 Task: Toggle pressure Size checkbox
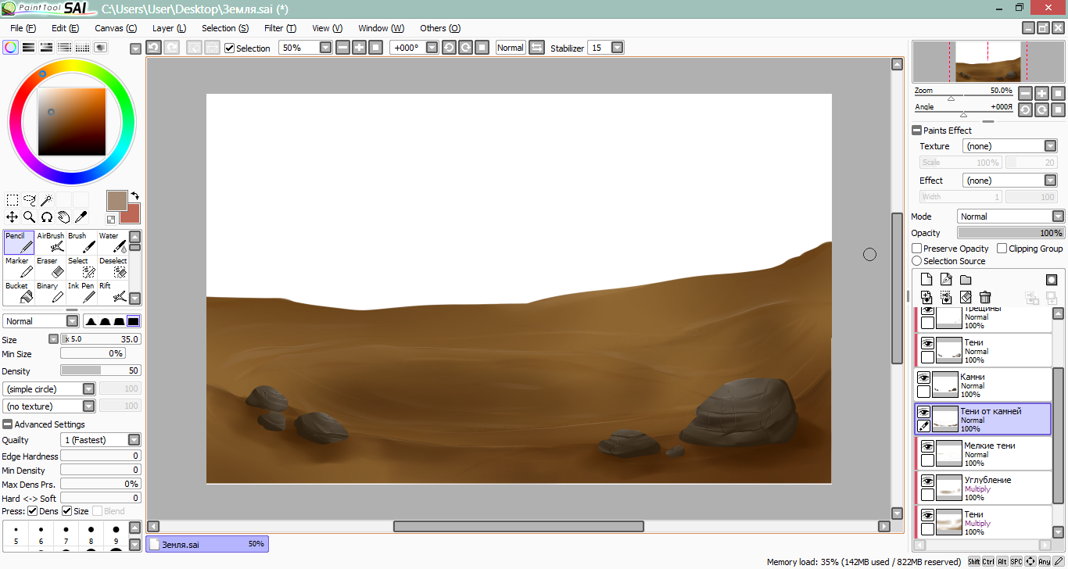click(66, 511)
